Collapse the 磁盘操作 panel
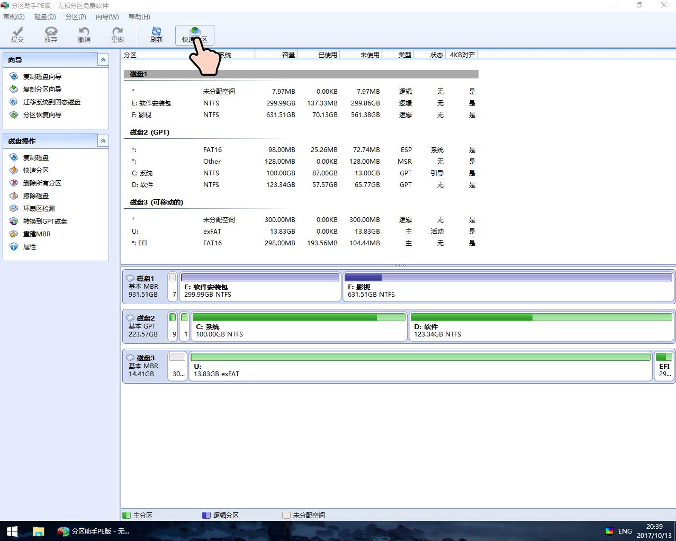The height and width of the screenshot is (541, 676). (x=103, y=141)
